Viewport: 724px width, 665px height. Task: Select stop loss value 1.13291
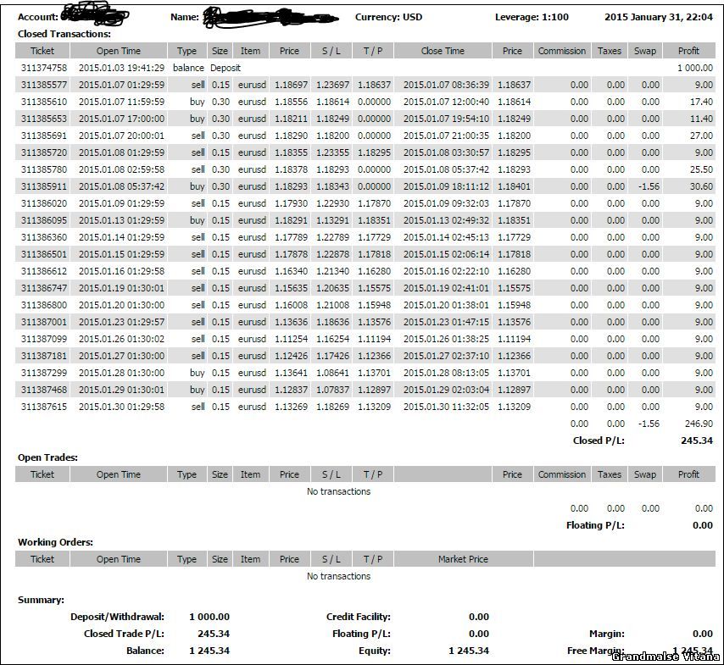332,220
